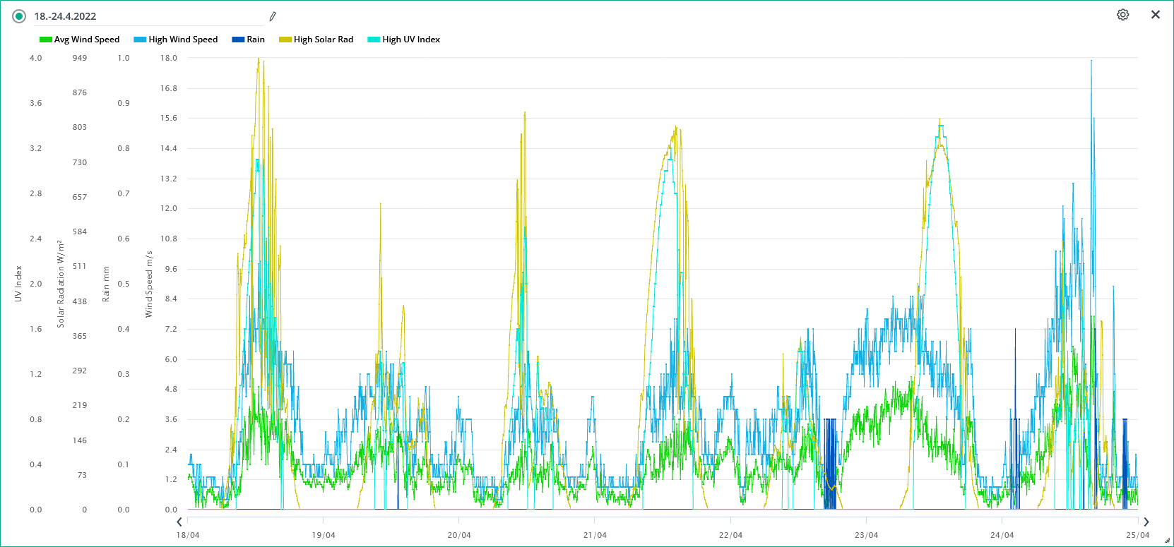Hide the High Wind Speed series label

point(183,40)
